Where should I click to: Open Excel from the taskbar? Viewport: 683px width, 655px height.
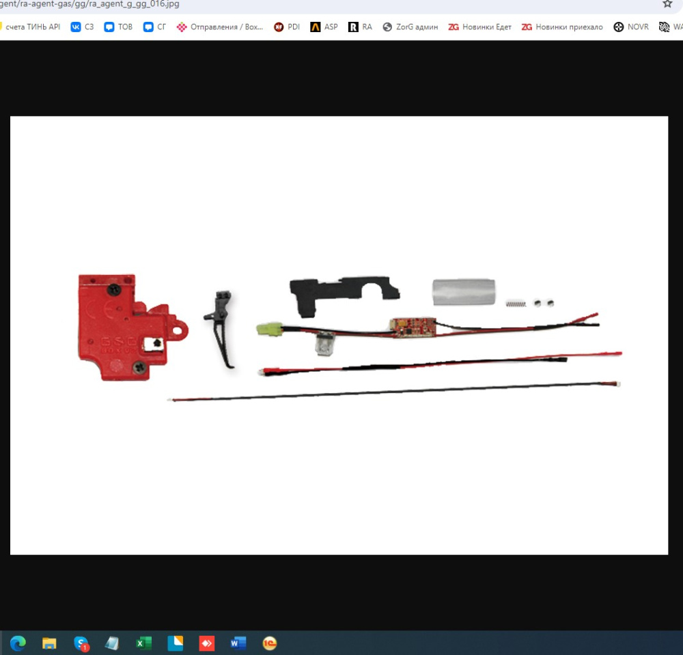pyautogui.click(x=143, y=643)
